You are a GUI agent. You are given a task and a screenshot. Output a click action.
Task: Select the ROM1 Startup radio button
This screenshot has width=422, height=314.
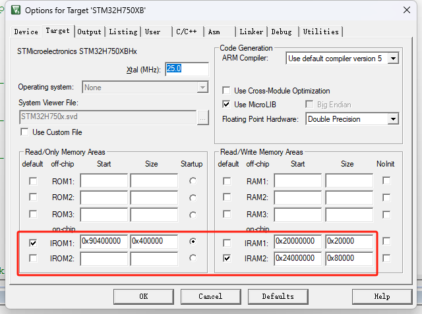pos(192,181)
